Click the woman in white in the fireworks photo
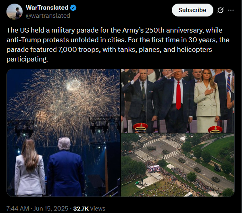The height and width of the screenshot is (213, 242). pyautogui.click(x=30, y=168)
